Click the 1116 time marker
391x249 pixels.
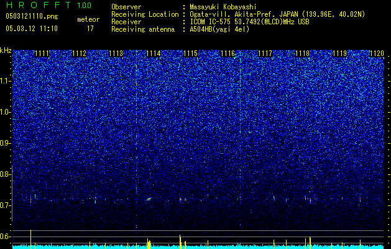tap(228, 53)
